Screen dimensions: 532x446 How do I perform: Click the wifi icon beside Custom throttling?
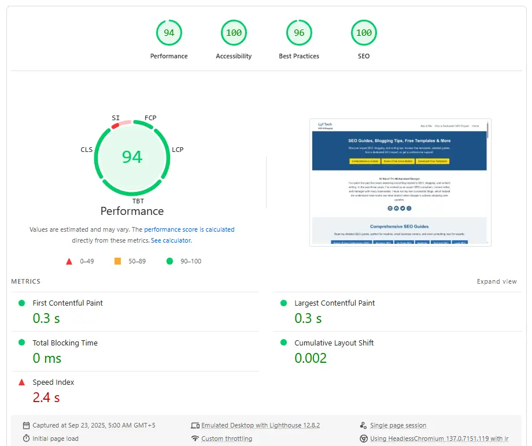coord(195,438)
